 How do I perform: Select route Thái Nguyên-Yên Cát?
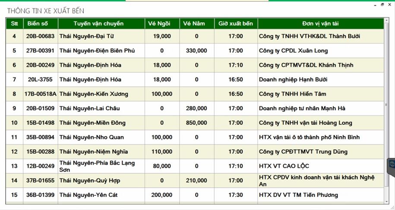[101, 195]
